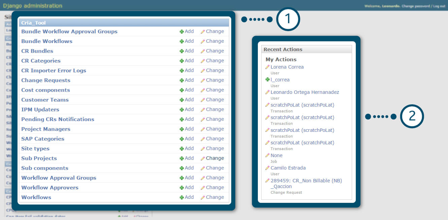The image size is (448, 220).
Task: Click green plus icon beside Workflows
Action: point(181,197)
